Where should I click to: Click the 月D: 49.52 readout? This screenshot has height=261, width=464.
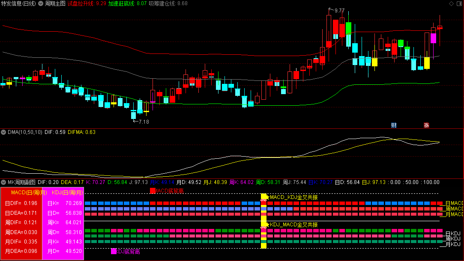tap(189, 182)
